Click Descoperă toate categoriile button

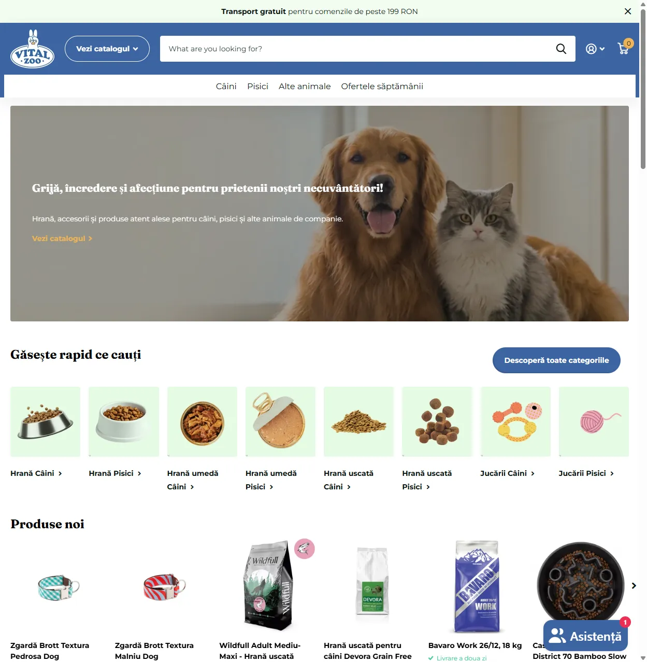[x=556, y=360]
